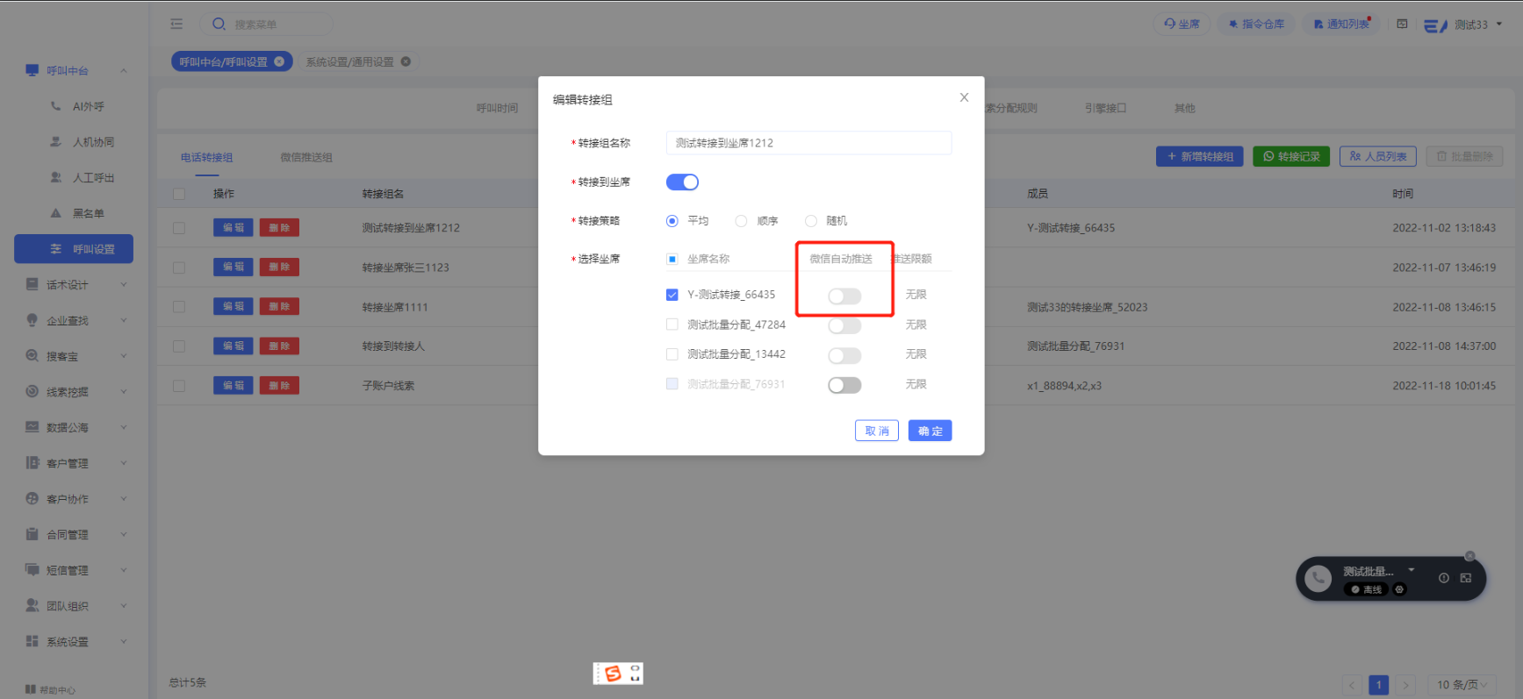Open 通知列表 notifications in header
Viewport: 1523px width, 699px height.
[x=1340, y=25]
